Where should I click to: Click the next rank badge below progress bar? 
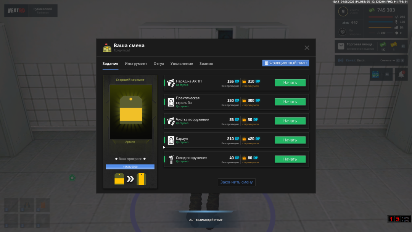coord(142,179)
